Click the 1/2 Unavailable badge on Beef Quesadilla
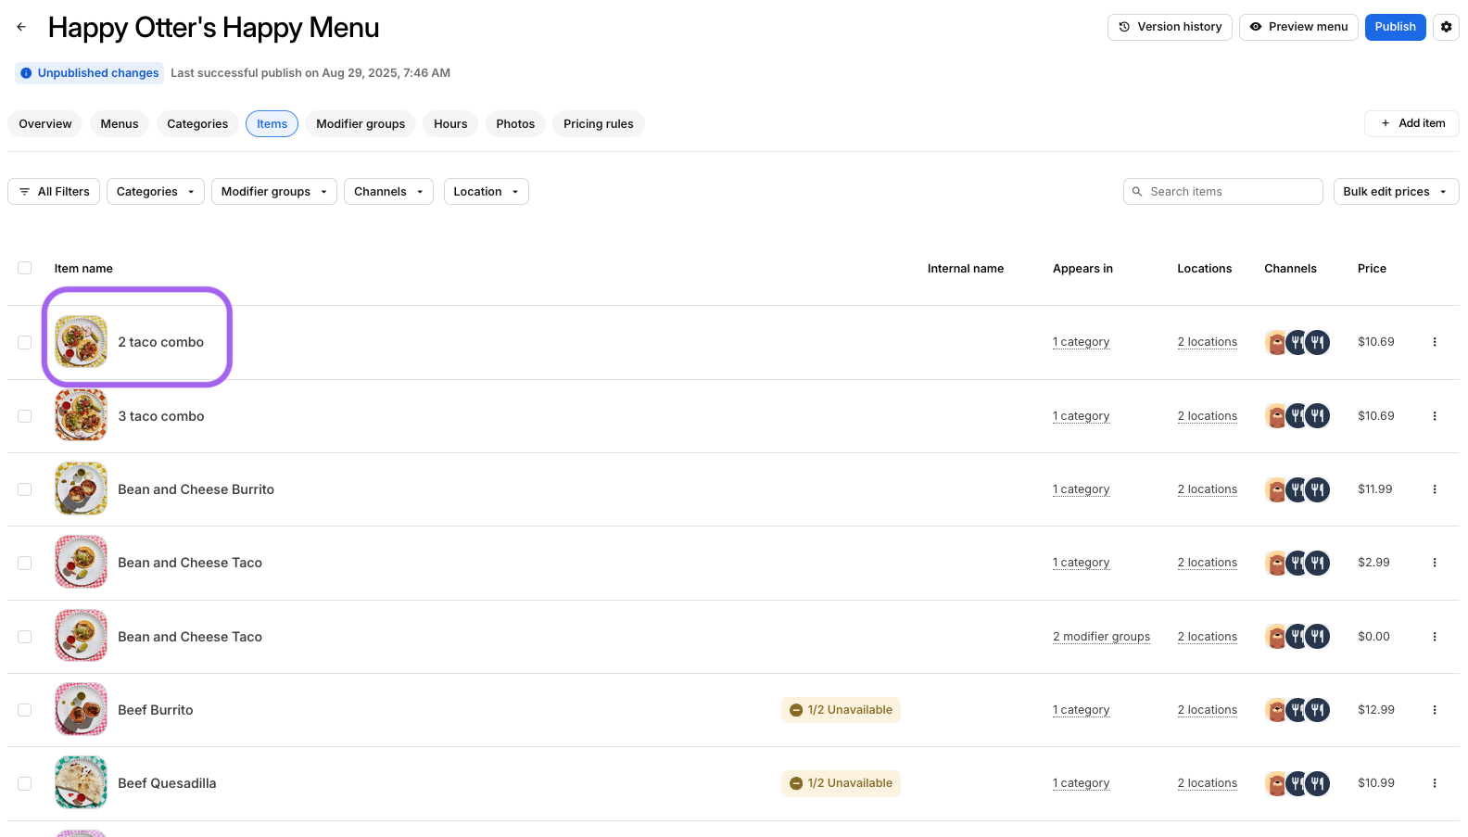 841,783
